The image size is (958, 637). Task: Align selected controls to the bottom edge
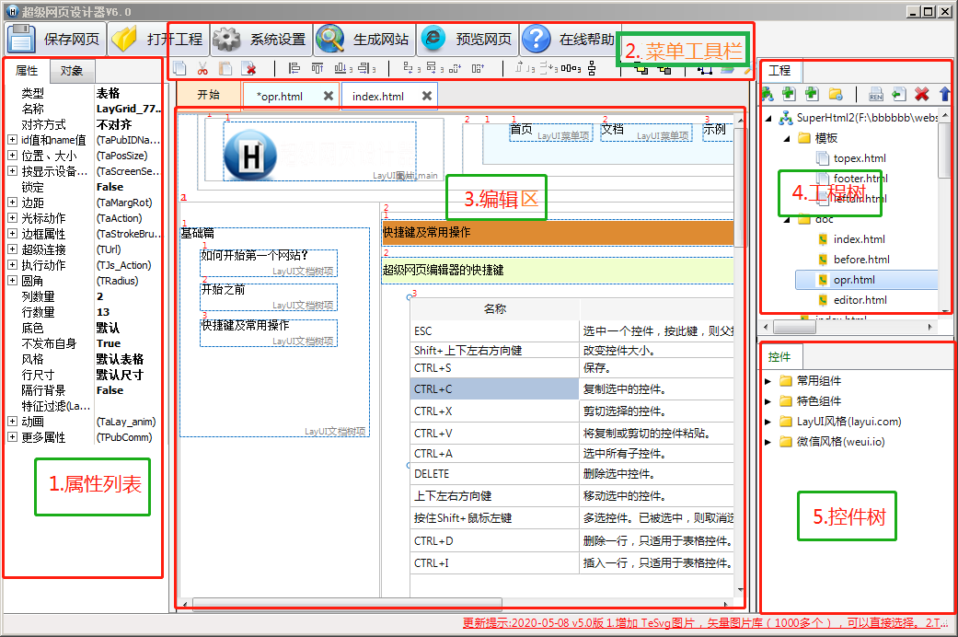click(x=342, y=68)
